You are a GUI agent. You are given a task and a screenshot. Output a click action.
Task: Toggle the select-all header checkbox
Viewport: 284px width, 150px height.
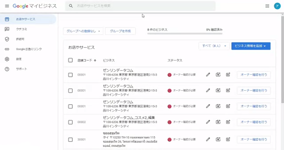(70, 60)
